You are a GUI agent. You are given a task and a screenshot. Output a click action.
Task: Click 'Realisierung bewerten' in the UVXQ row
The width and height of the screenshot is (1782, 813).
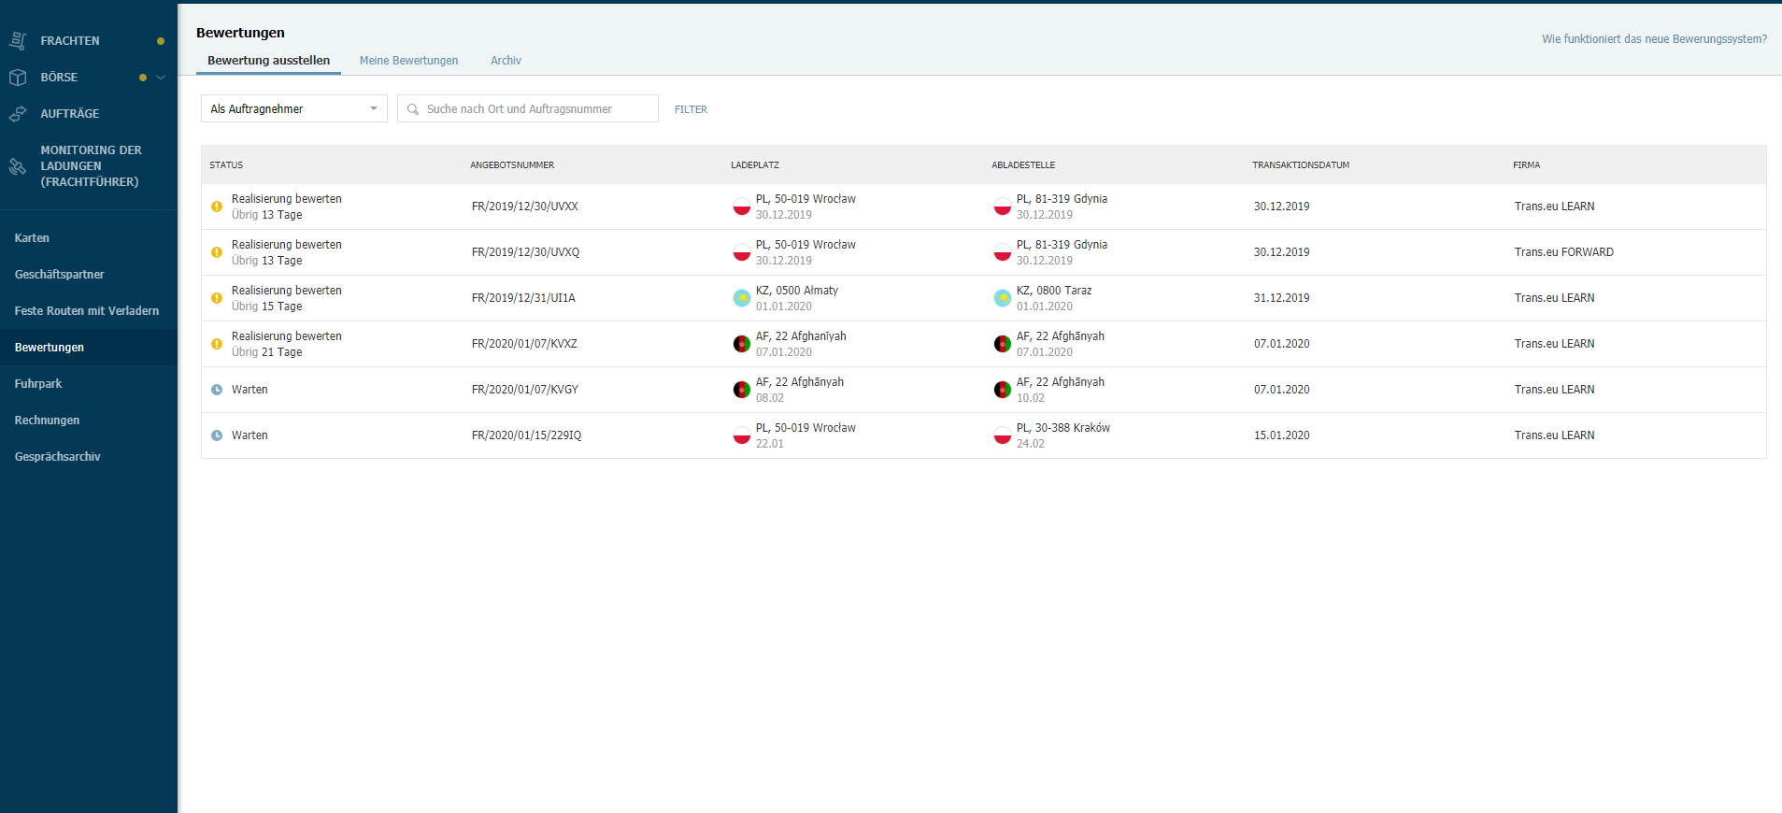(287, 245)
